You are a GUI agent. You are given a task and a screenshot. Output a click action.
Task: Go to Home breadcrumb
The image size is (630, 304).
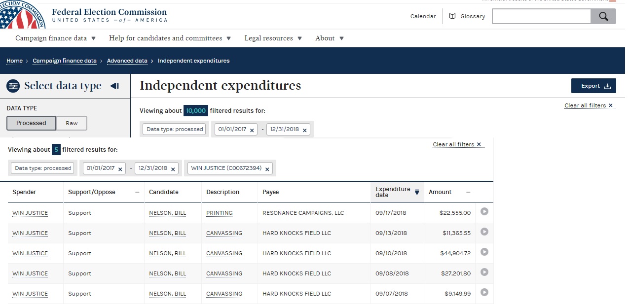pyautogui.click(x=14, y=61)
